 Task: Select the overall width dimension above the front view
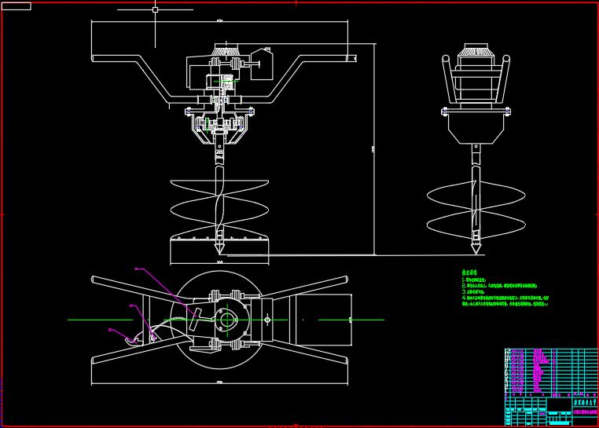[219, 20]
